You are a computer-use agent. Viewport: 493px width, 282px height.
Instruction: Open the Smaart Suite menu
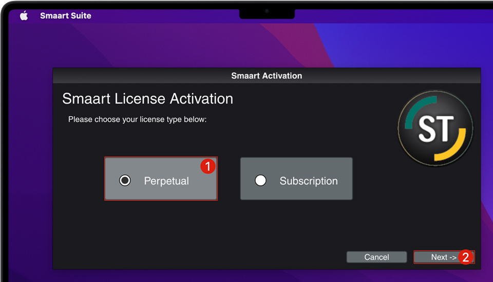65,15
